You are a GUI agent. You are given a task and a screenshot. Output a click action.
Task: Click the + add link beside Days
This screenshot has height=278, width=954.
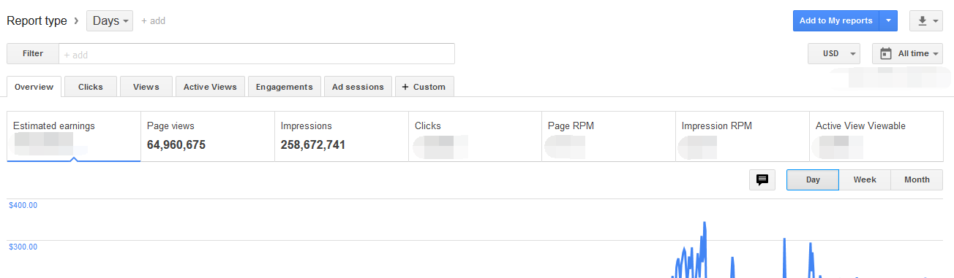point(153,21)
